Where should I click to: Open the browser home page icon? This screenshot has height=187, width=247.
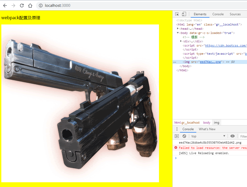tap(30, 6)
